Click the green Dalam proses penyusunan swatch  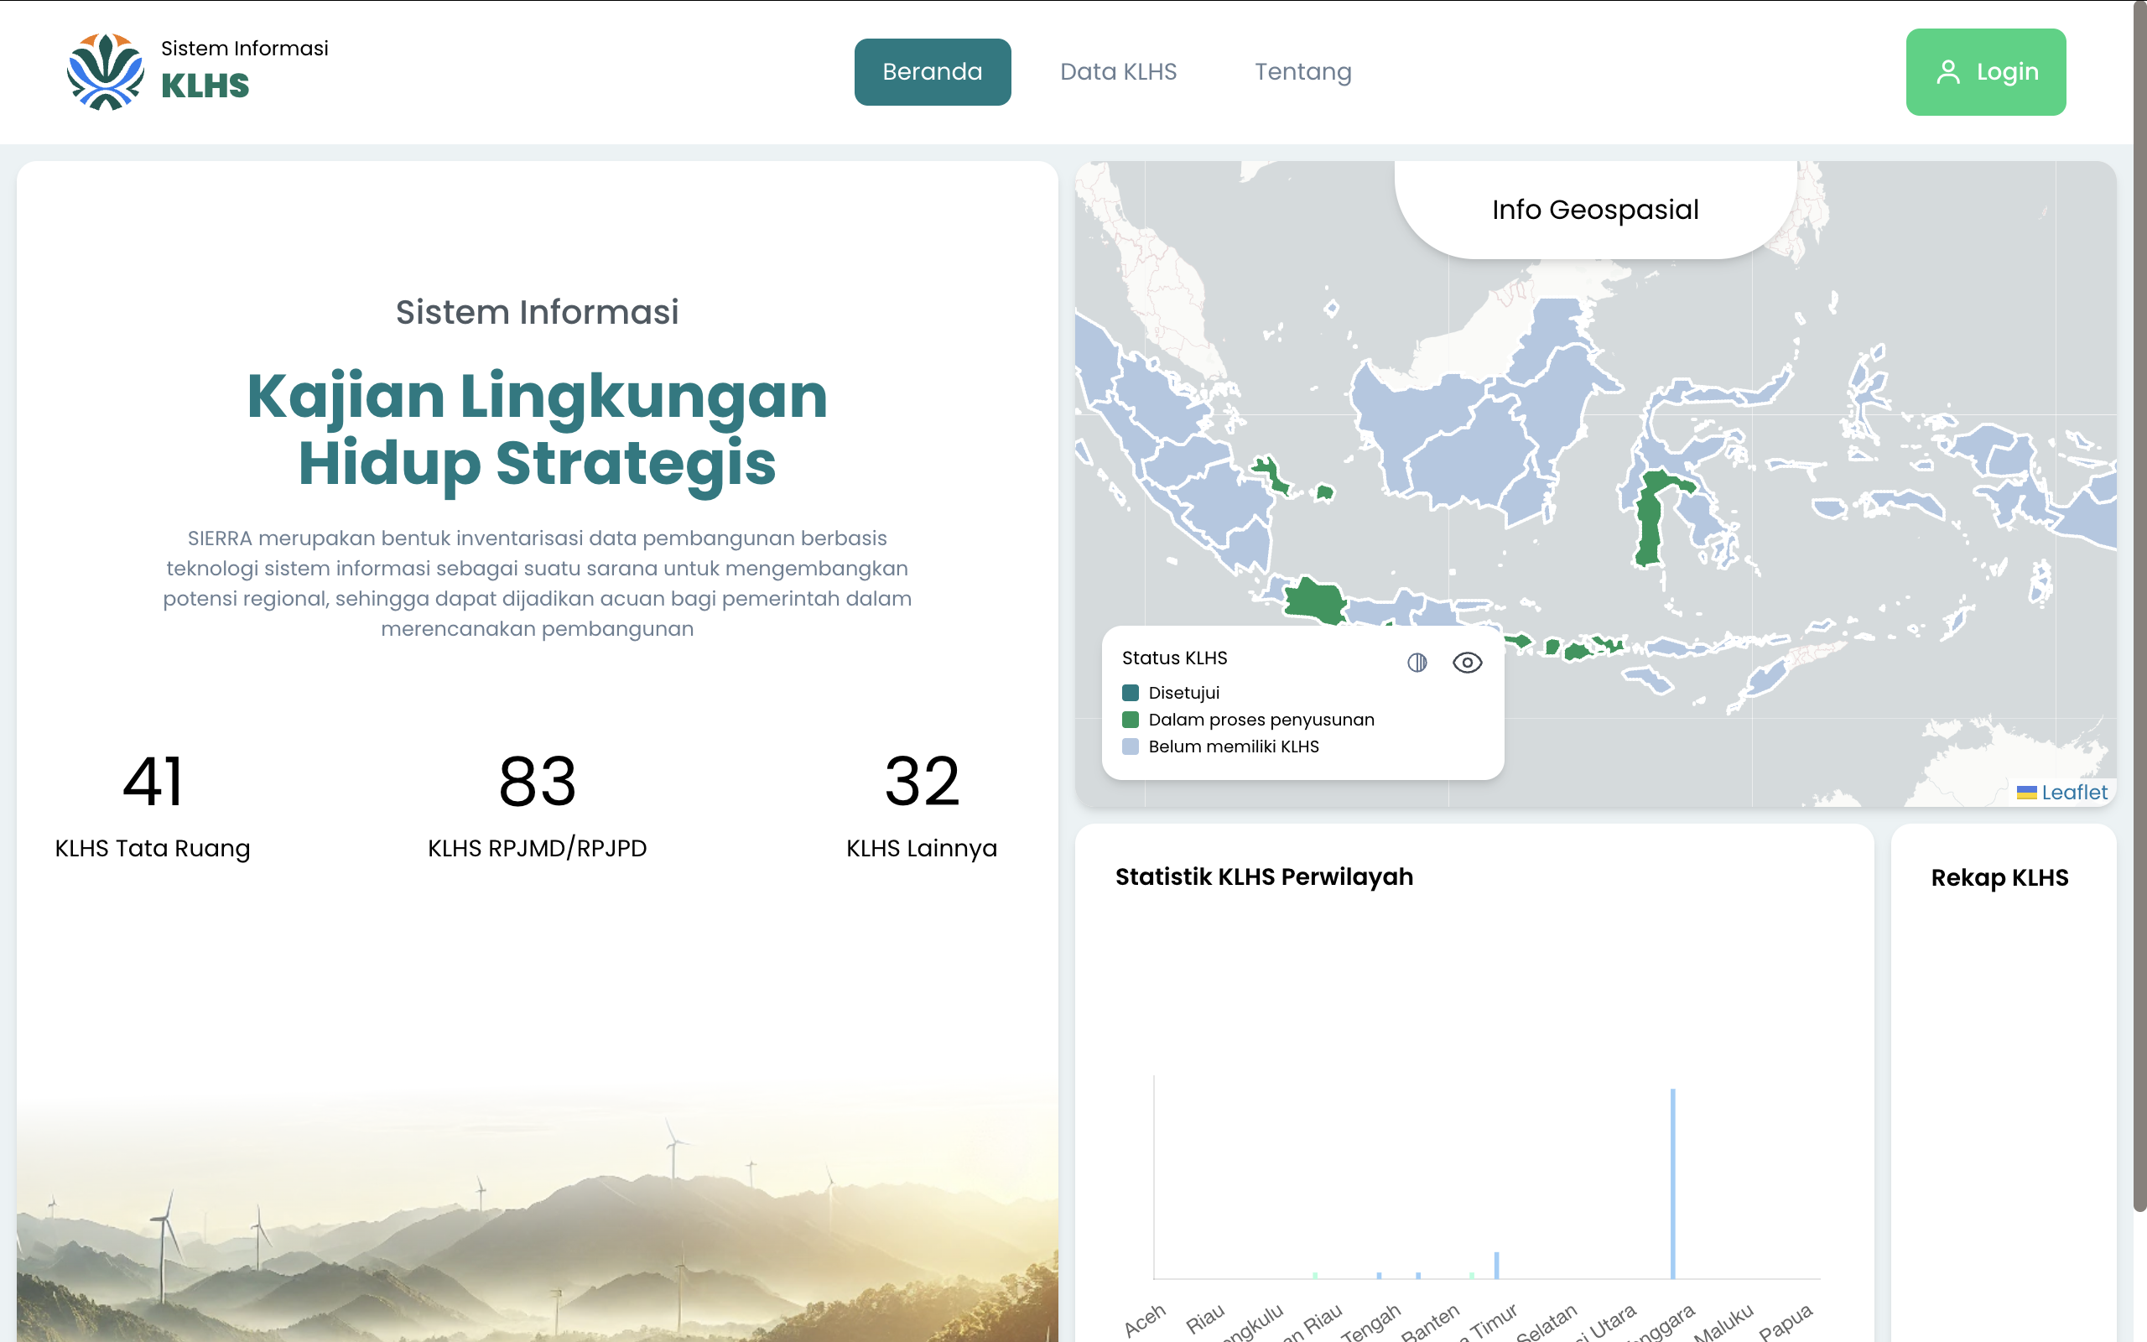click(1131, 720)
